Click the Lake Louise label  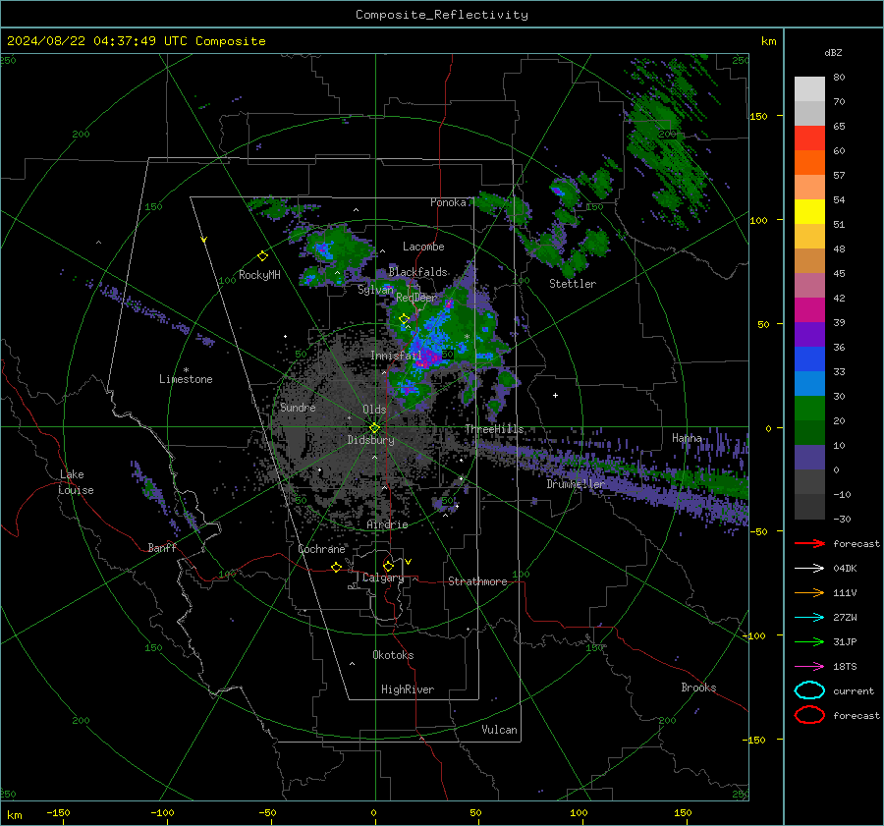pos(76,482)
